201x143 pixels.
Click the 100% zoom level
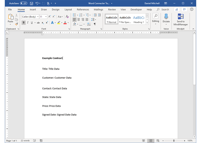(x=190, y=141)
